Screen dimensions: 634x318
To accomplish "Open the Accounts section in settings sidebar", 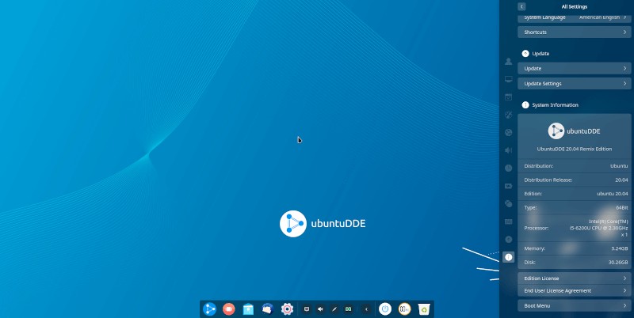I will click(508, 62).
